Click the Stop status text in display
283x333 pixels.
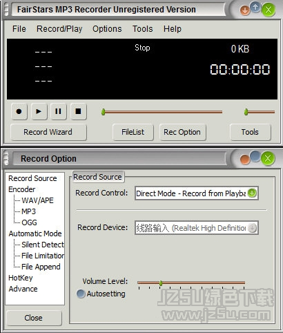pyautogui.click(x=142, y=48)
